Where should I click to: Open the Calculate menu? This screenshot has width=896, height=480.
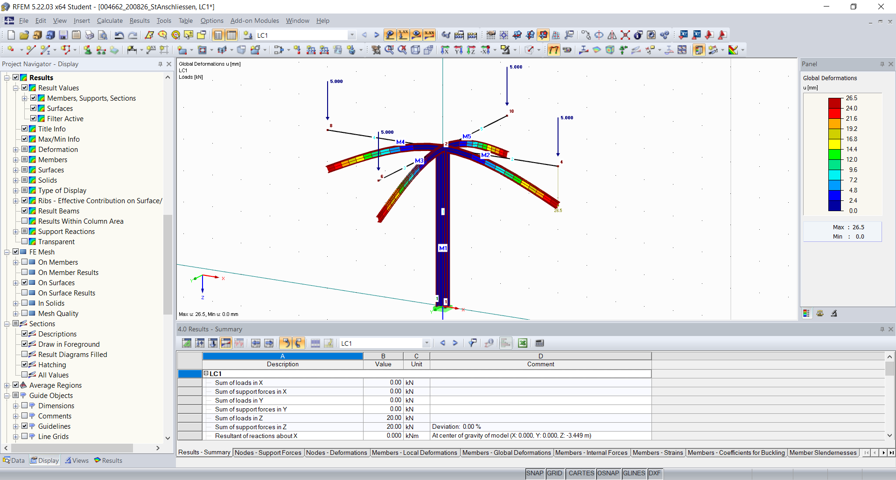coord(110,21)
